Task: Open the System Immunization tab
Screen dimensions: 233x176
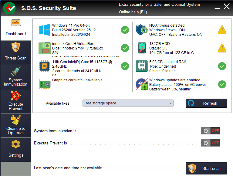Action: (15, 77)
